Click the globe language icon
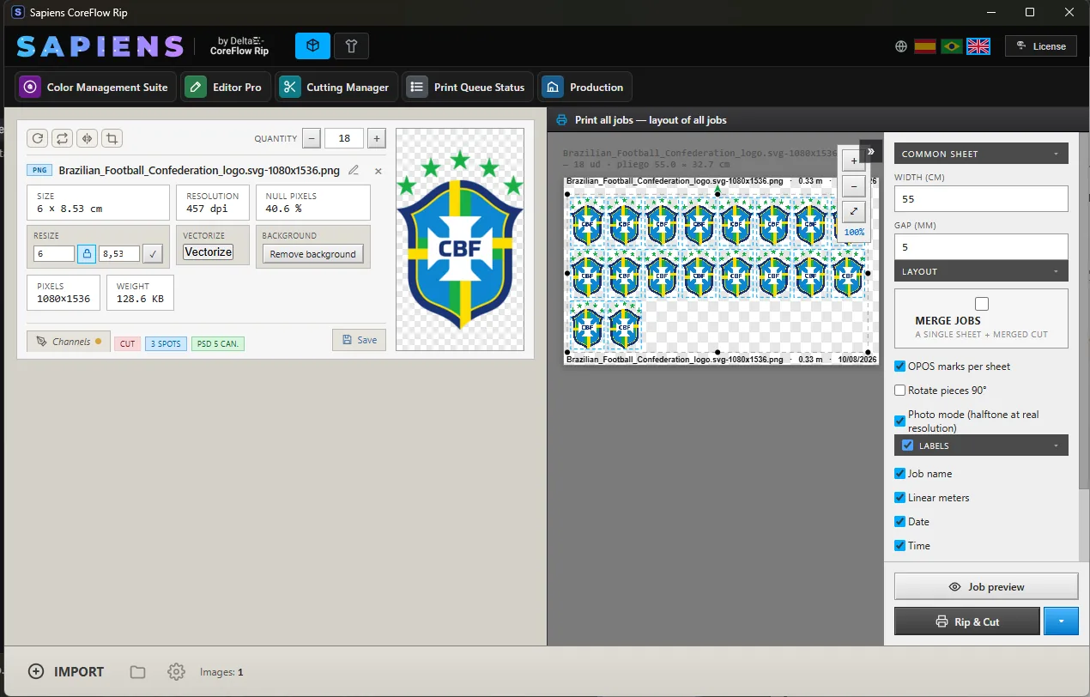 (901, 46)
